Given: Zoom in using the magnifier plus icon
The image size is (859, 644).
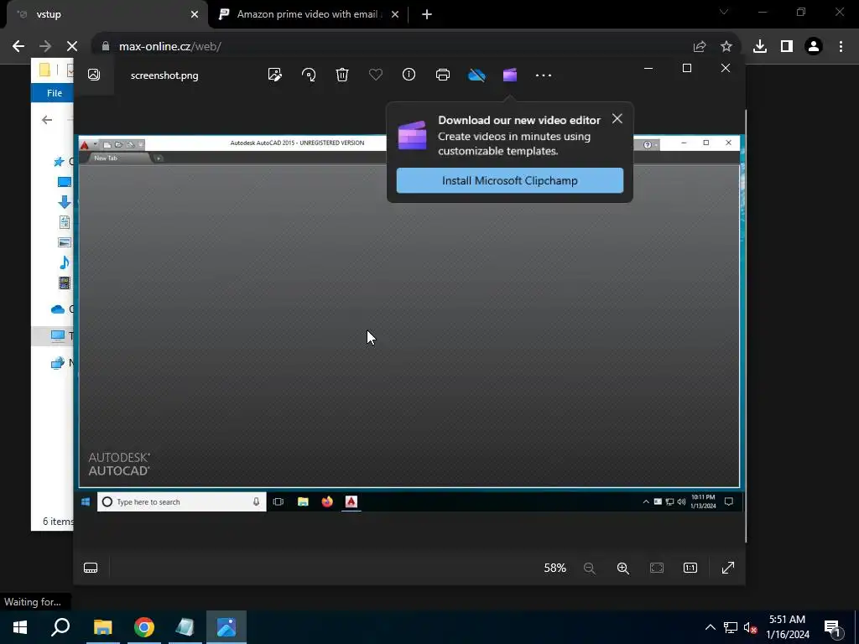Looking at the screenshot, I should tap(623, 569).
